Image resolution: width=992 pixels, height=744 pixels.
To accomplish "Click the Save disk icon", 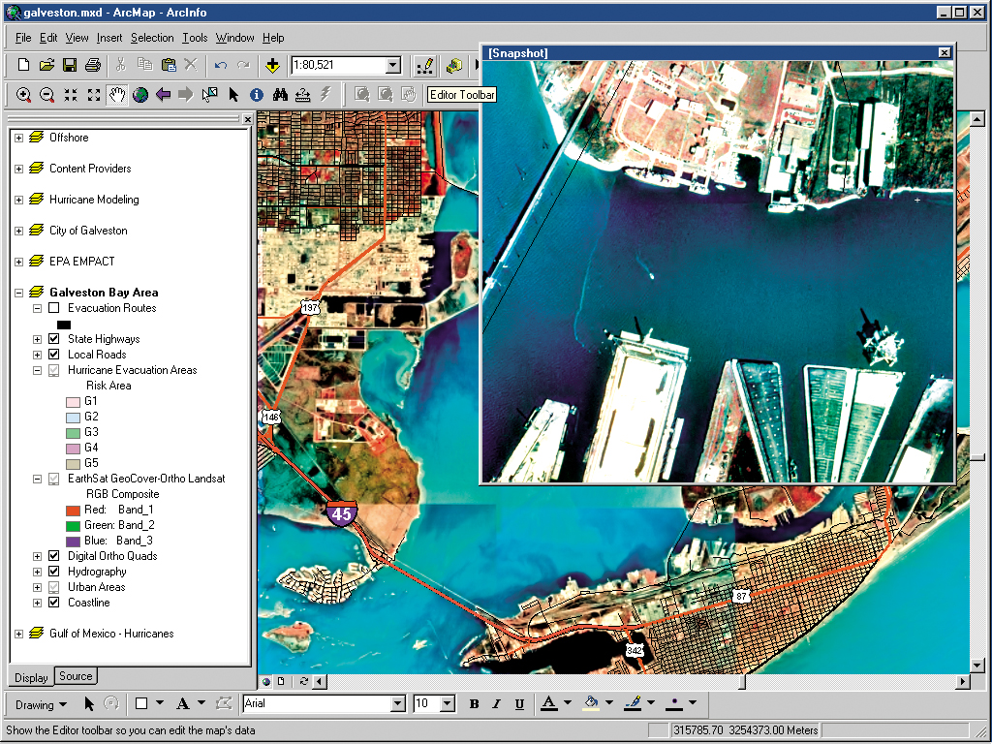I will point(70,65).
